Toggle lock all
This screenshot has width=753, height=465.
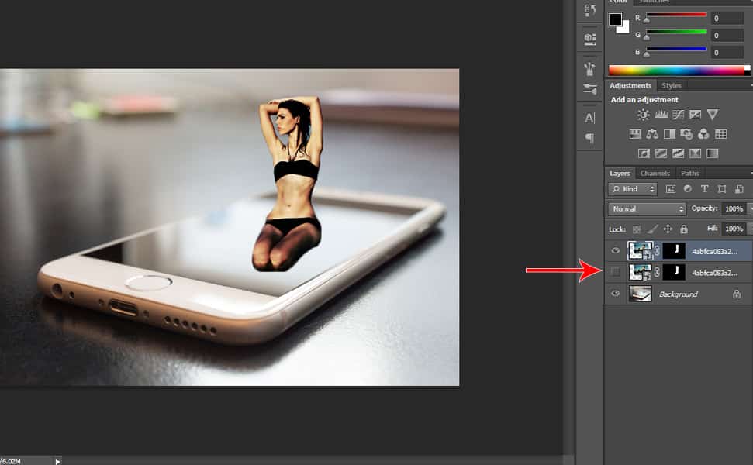coord(684,229)
